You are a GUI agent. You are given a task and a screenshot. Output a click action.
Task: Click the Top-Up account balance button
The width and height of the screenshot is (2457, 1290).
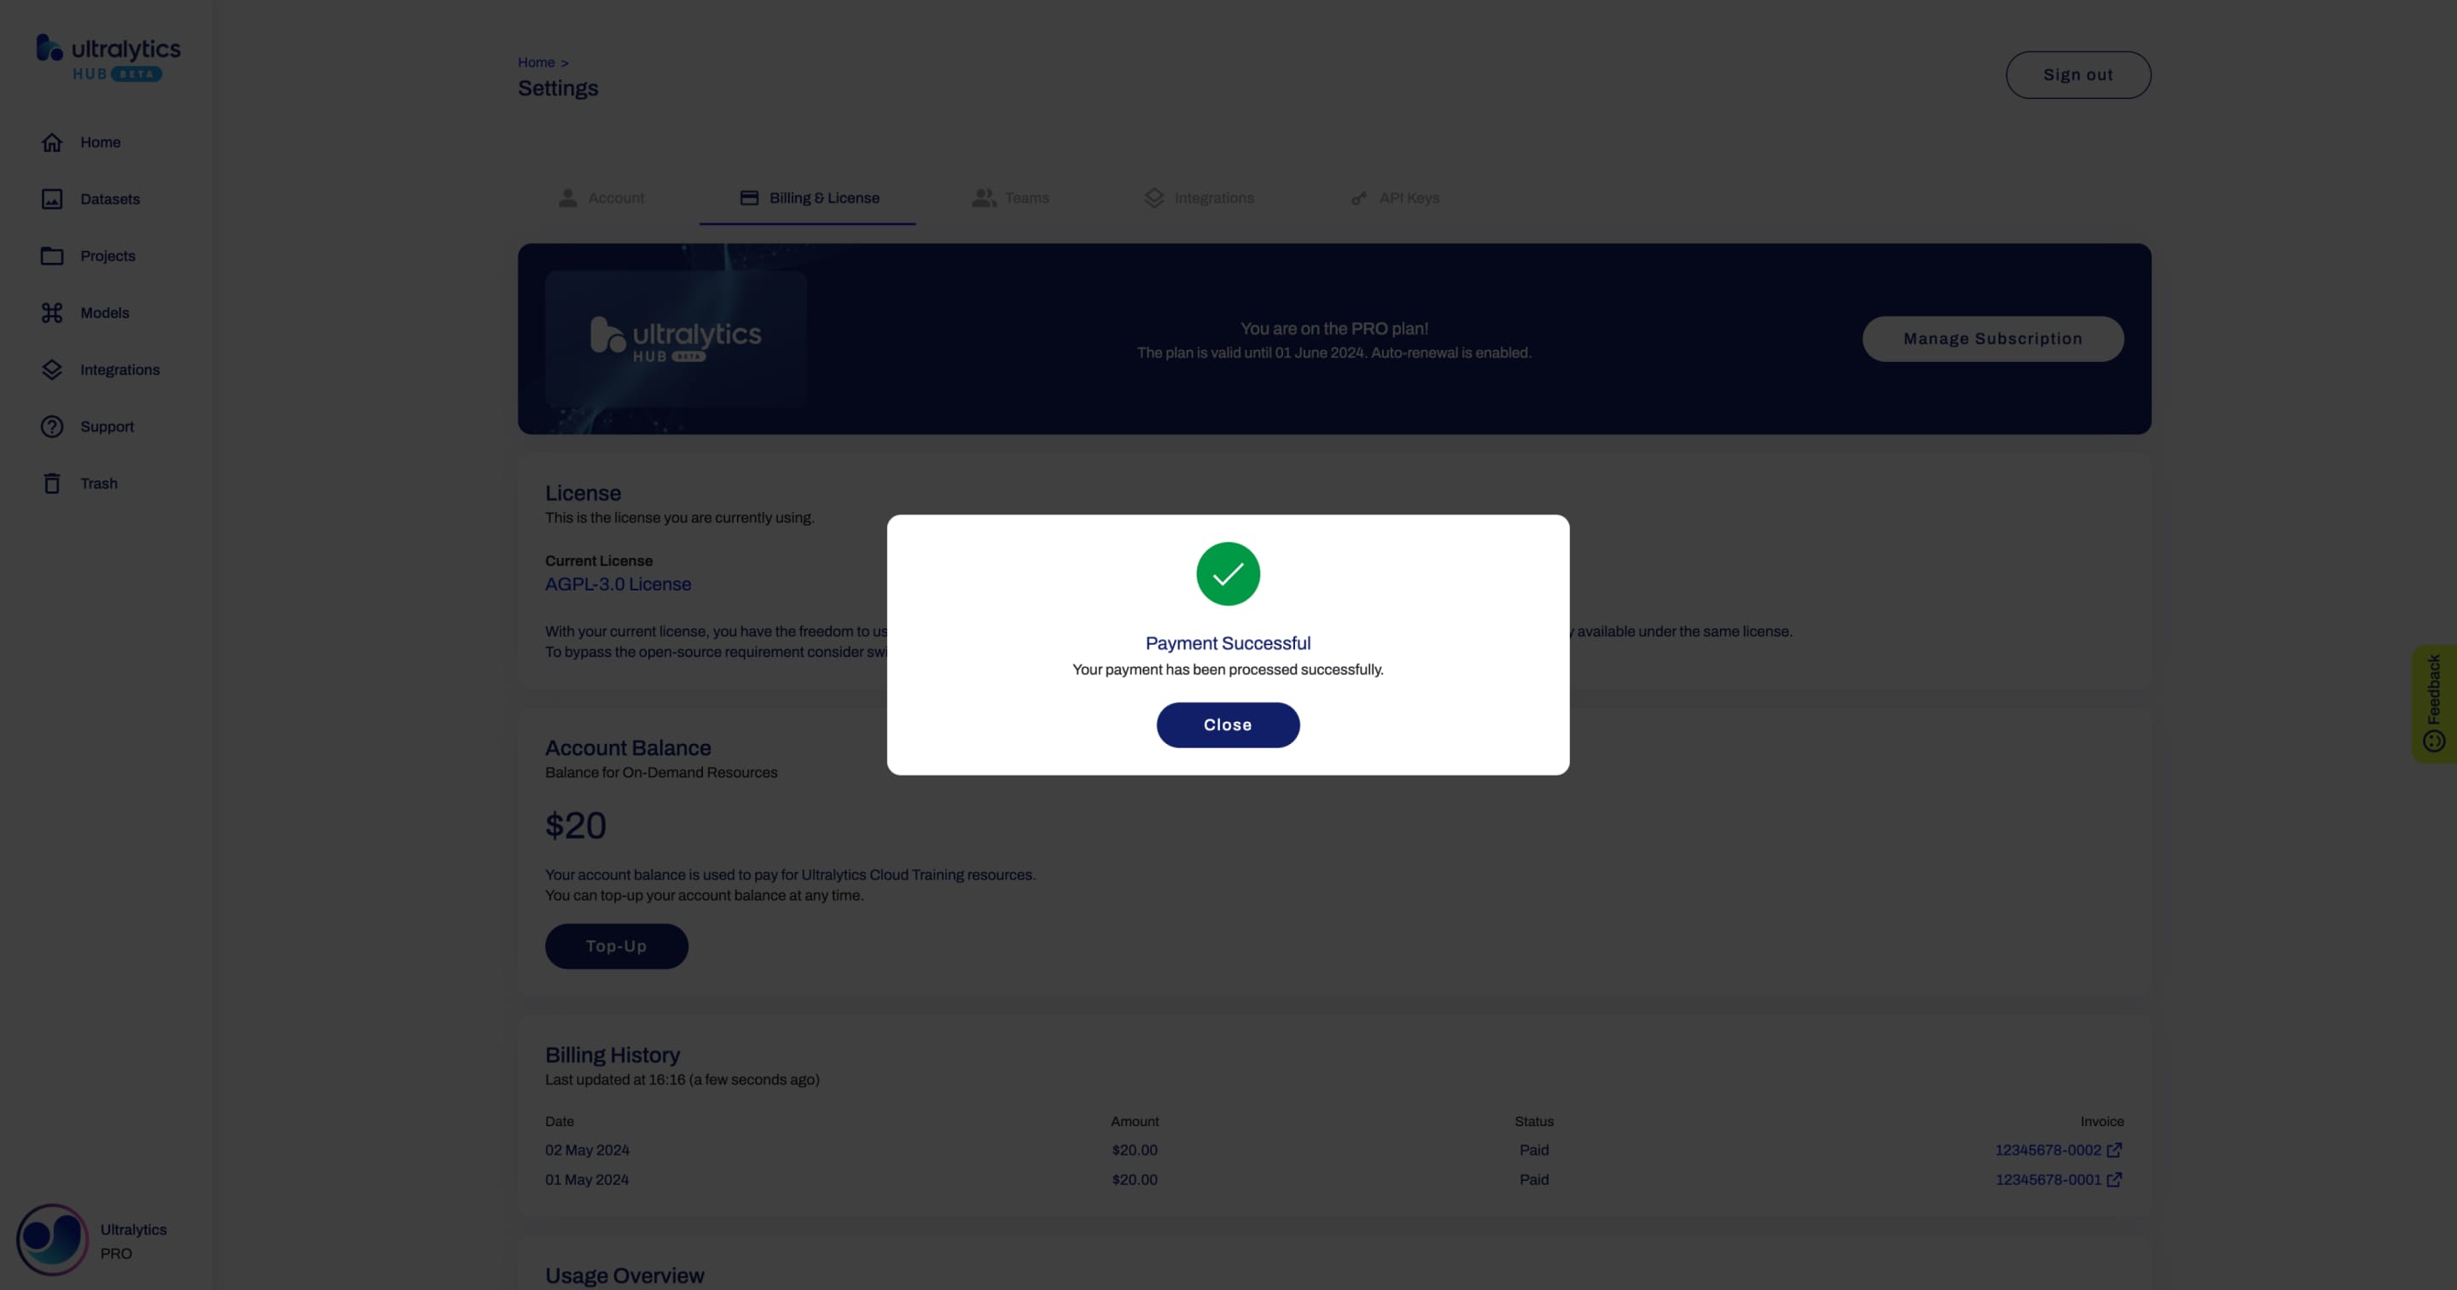616,945
